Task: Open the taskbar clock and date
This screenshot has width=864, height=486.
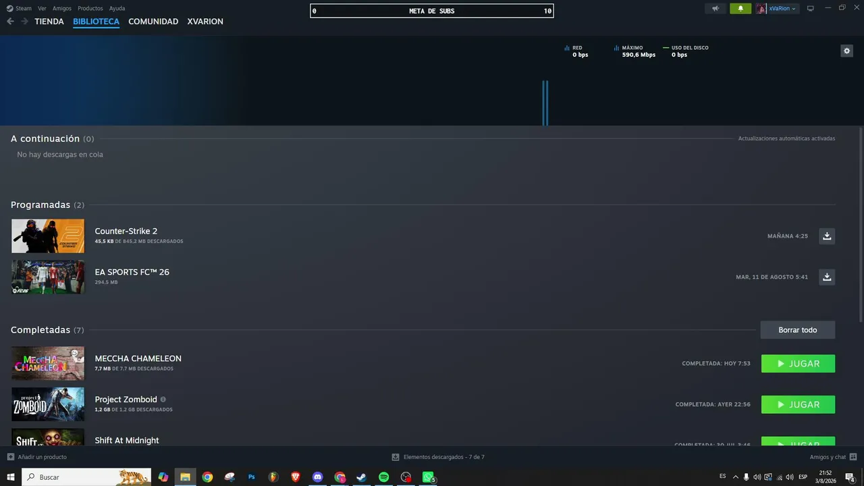Action: click(826, 477)
